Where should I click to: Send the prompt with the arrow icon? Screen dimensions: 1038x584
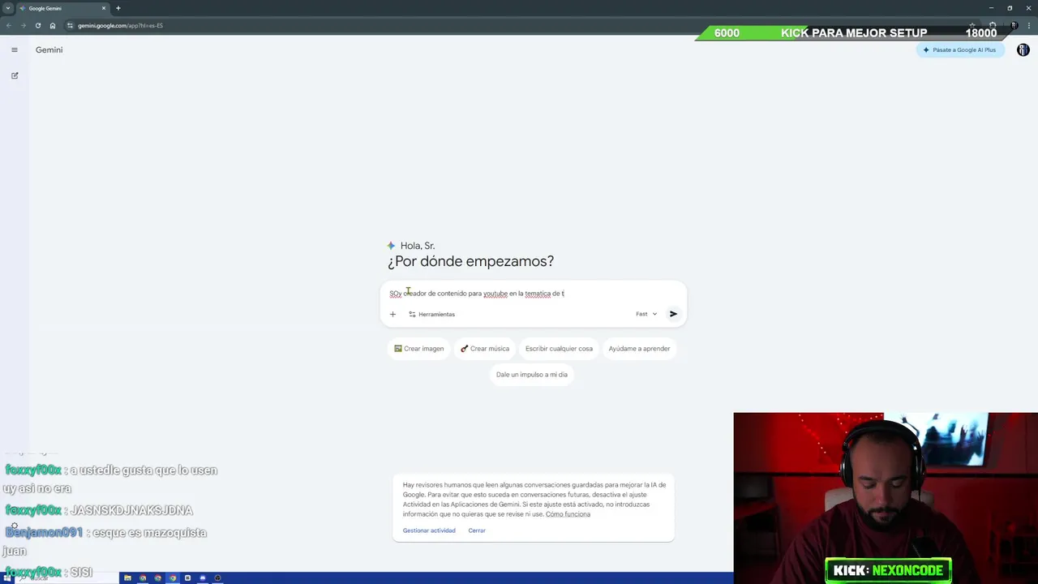(673, 314)
